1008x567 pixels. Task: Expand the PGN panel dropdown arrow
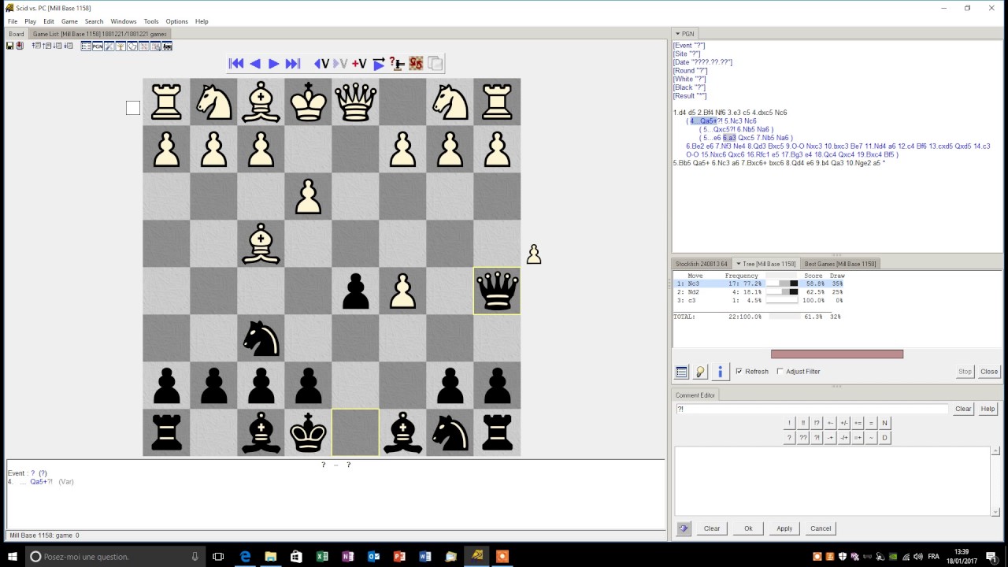point(677,34)
